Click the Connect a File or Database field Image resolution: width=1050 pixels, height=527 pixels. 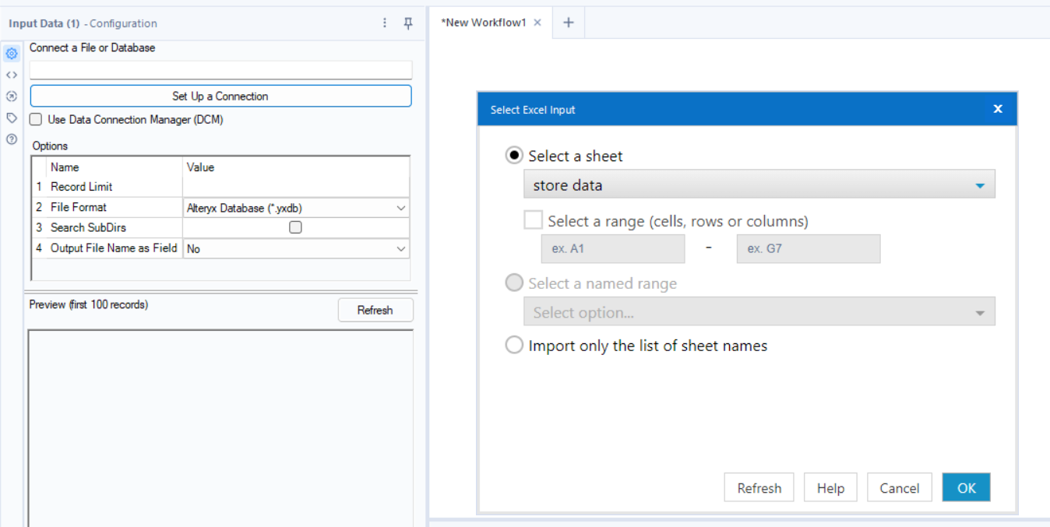click(220, 70)
